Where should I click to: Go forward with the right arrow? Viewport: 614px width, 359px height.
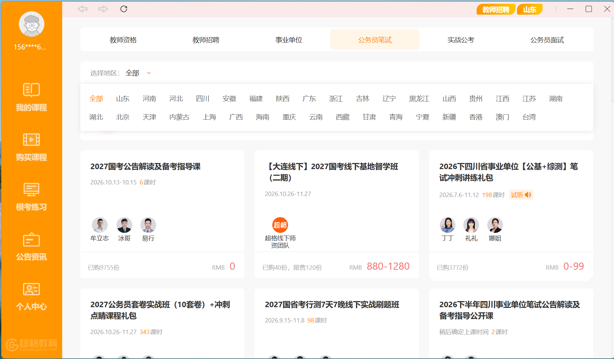tap(103, 9)
